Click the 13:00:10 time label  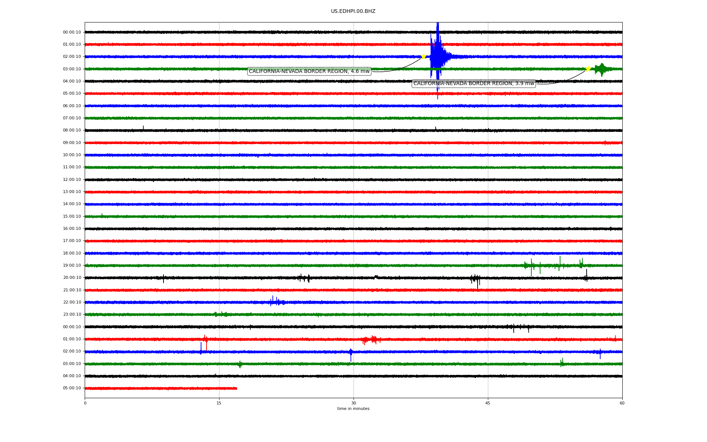tap(72, 192)
